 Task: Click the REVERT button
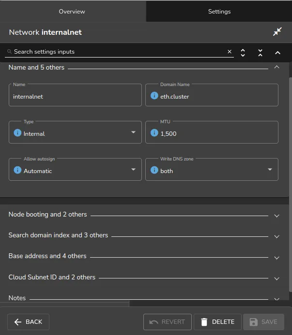pyautogui.click(x=168, y=322)
